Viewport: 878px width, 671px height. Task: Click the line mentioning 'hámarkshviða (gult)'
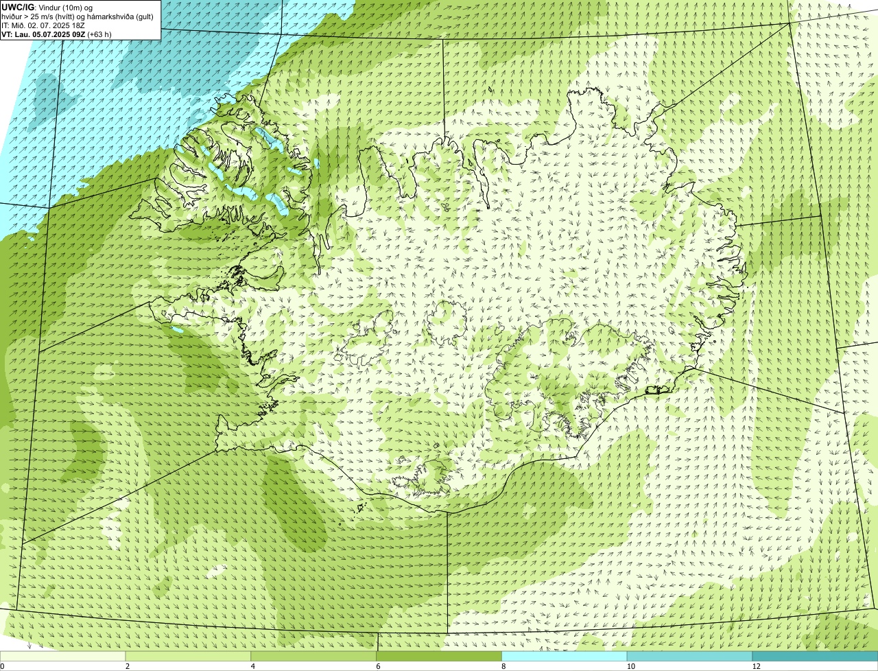coord(78,16)
